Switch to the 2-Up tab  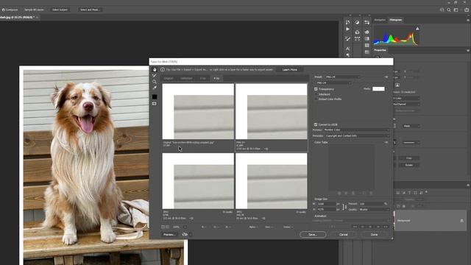coord(203,78)
